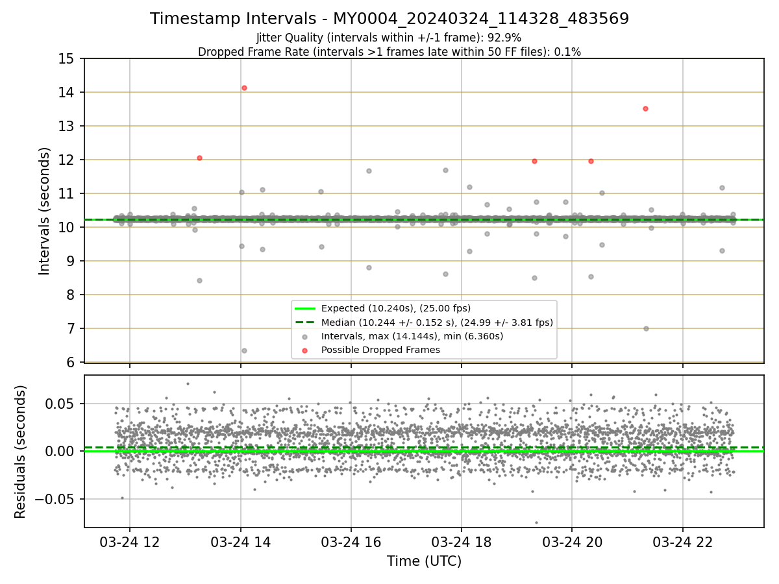This screenshot has height=584, width=779.
Task: Click the y-axis tick label '8'
Action: click(x=71, y=295)
